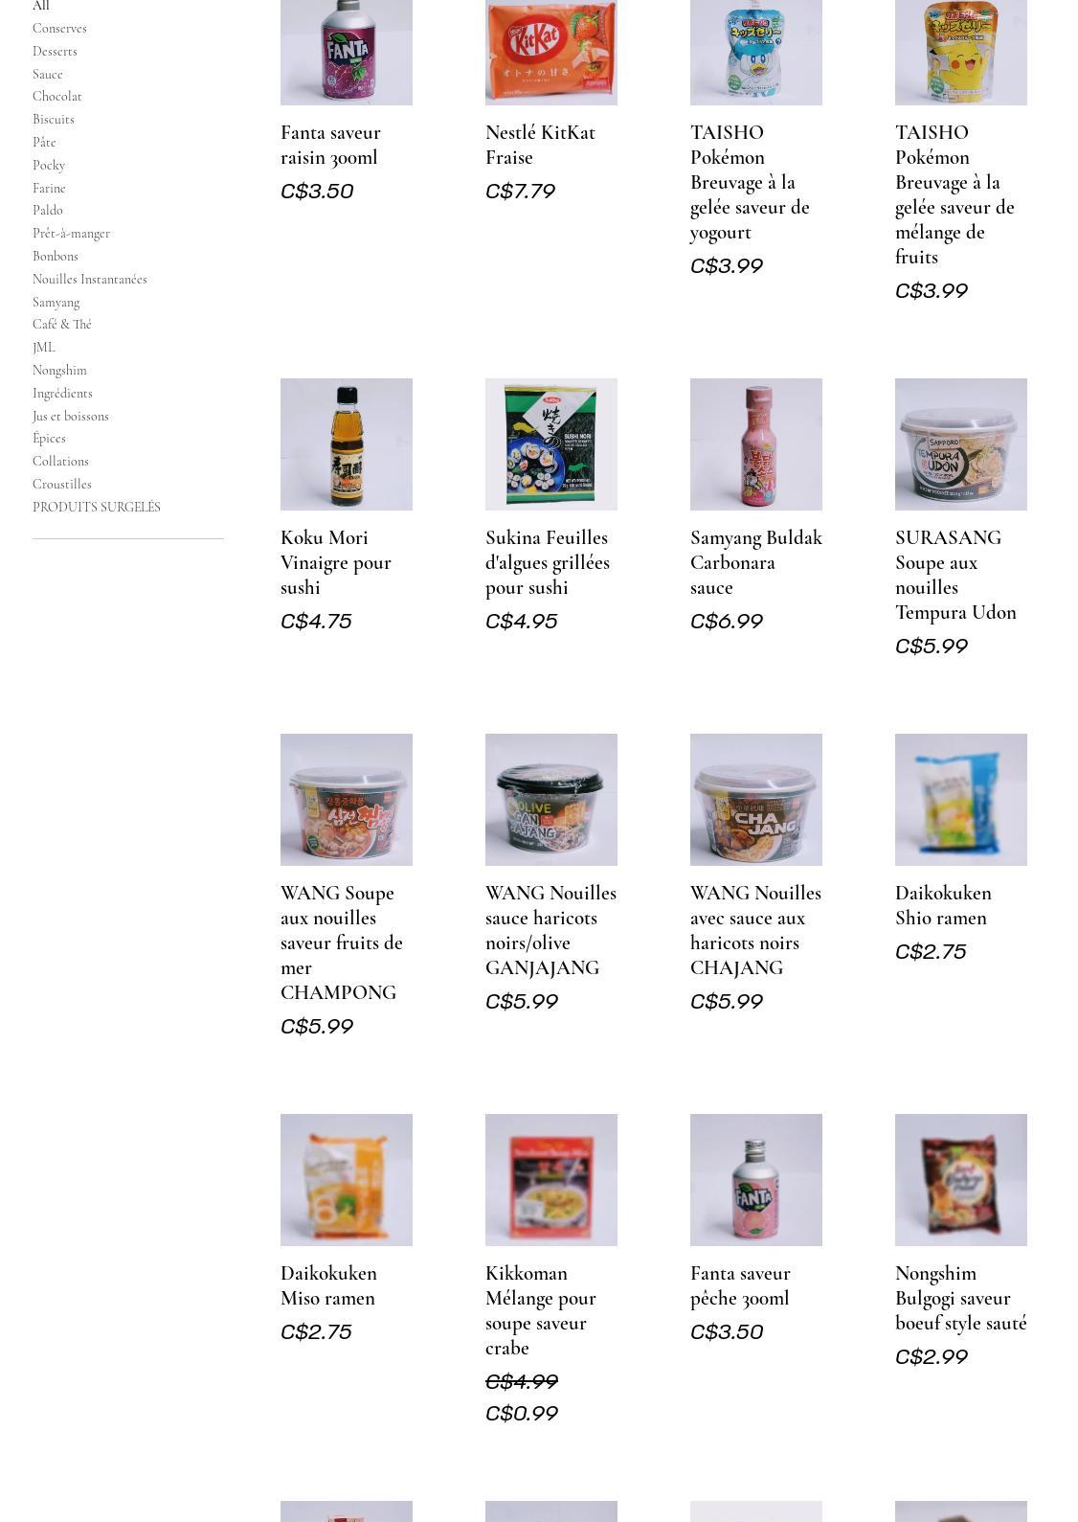Image resolution: width=1078 pixels, height=1522 pixels.
Task: Select the Sauce category
Action: point(48,74)
